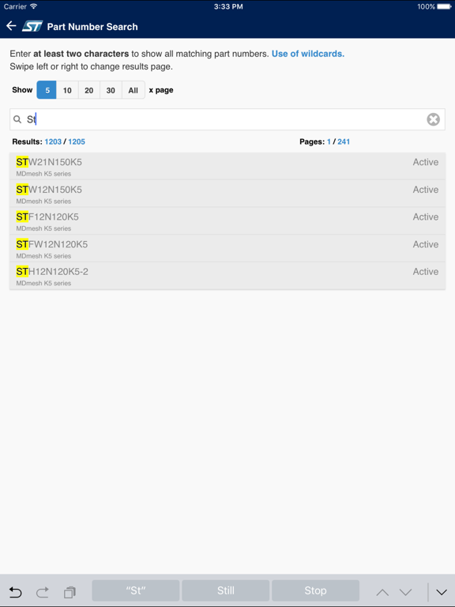Viewport: 455px width, 607px height.
Task: Tap the 241 total pages number
Action: click(x=344, y=141)
